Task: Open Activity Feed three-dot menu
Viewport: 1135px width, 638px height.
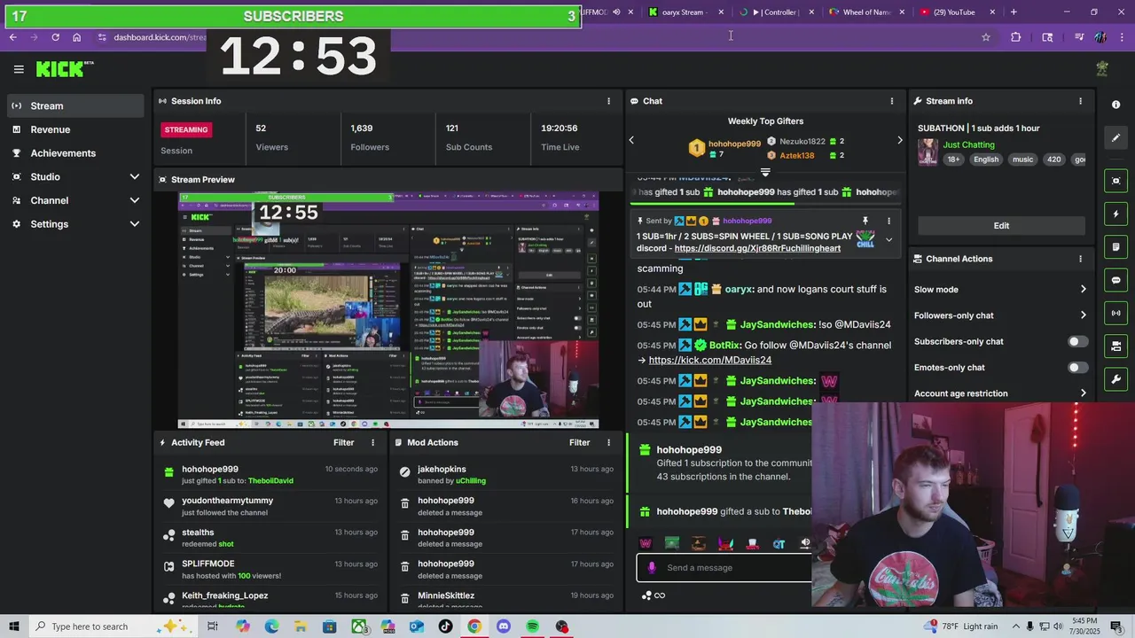Action: (x=372, y=442)
